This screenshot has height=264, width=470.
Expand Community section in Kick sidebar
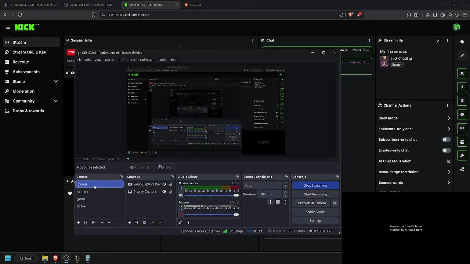tap(56, 101)
